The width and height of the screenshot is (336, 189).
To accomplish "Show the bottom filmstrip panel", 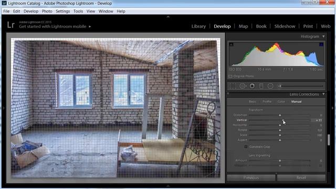I will click(x=168, y=186).
